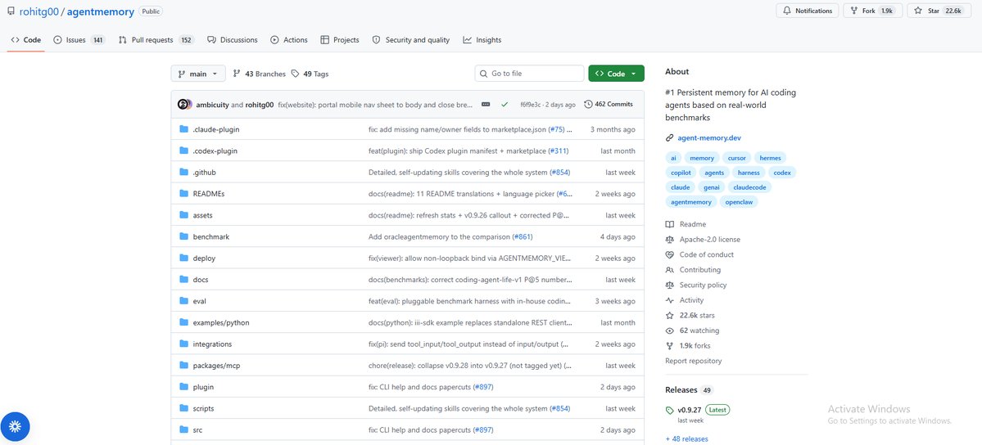Open the Pull requests tab
982x445 pixels.
click(x=156, y=40)
